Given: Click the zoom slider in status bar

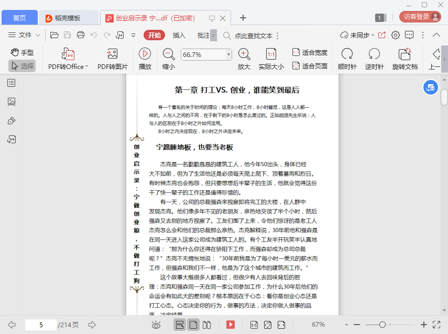Looking at the screenshot, I should pos(383,325).
